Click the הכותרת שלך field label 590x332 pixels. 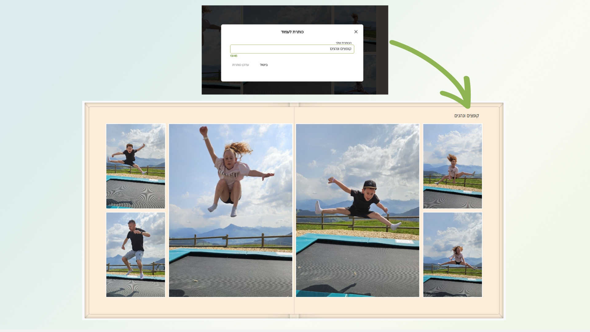pyautogui.click(x=343, y=43)
